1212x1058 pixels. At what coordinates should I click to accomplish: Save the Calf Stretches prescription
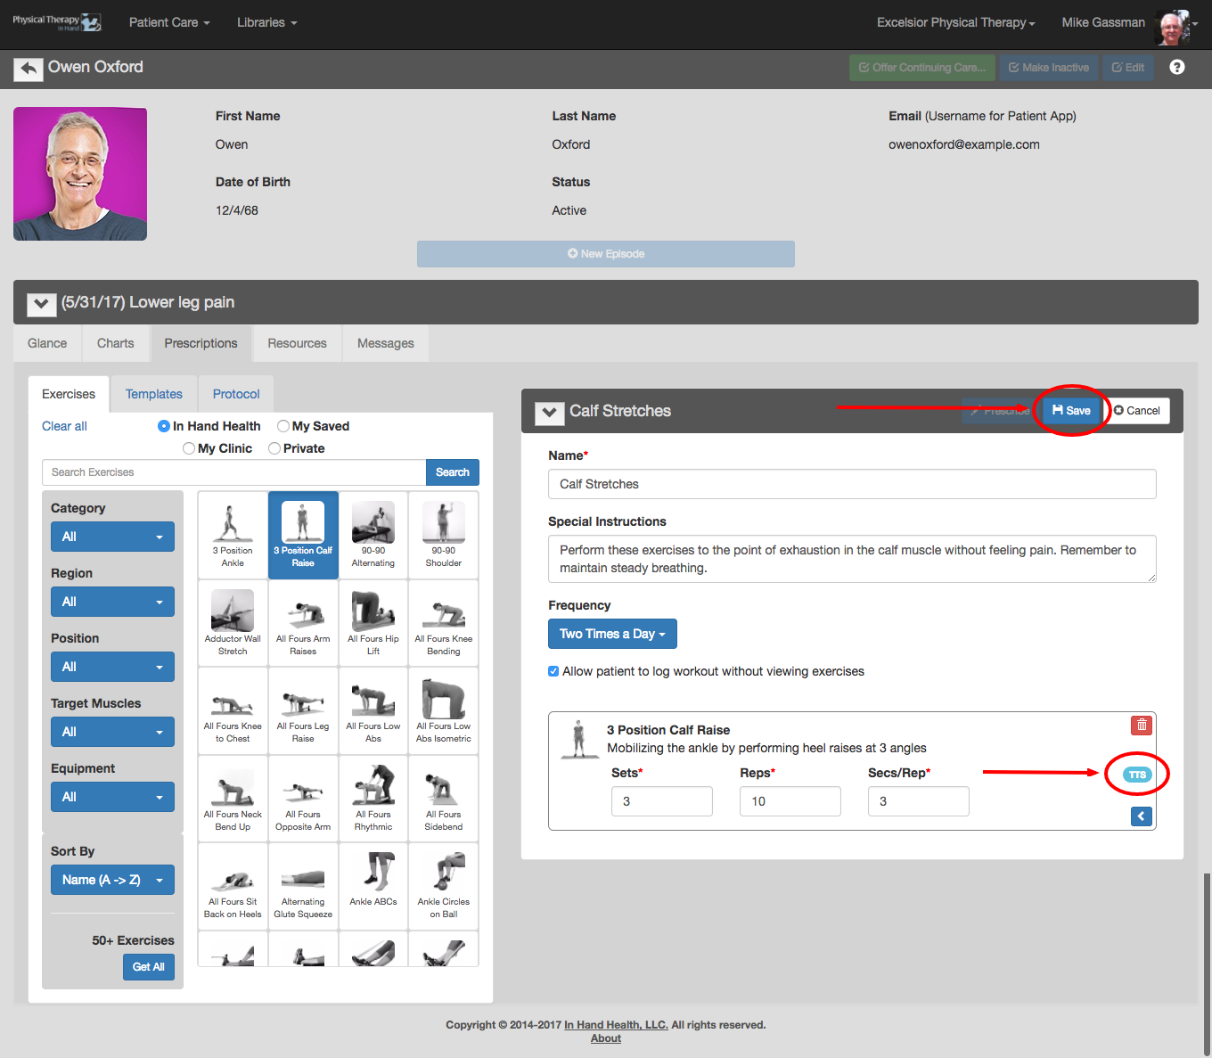[x=1071, y=410]
